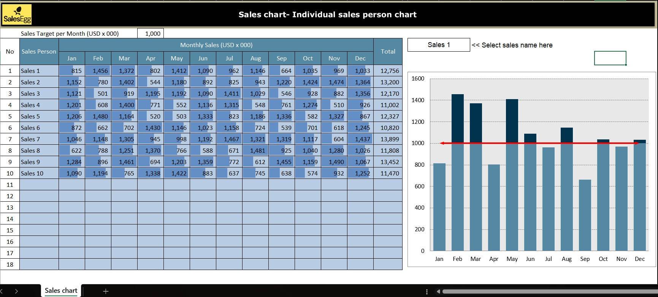This screenshot has width=658, height=297.
Task: Click the horizontal scrollbar left arrow
Action: pyautogui.click(x=438, y=291)
